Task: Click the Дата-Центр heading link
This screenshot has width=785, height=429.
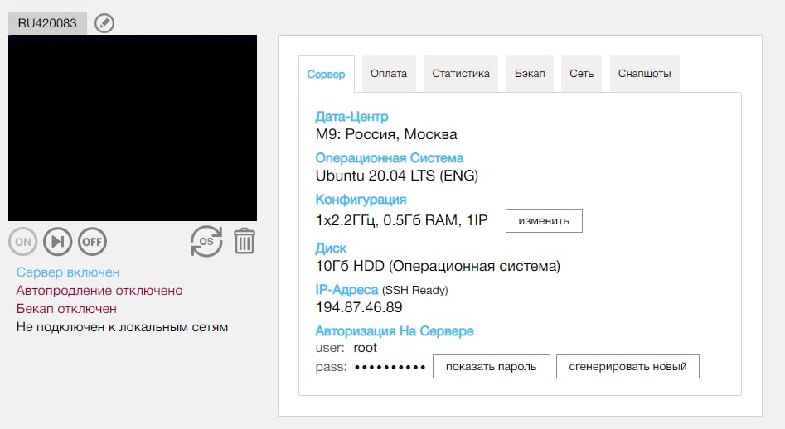Action: coord(351,117)
